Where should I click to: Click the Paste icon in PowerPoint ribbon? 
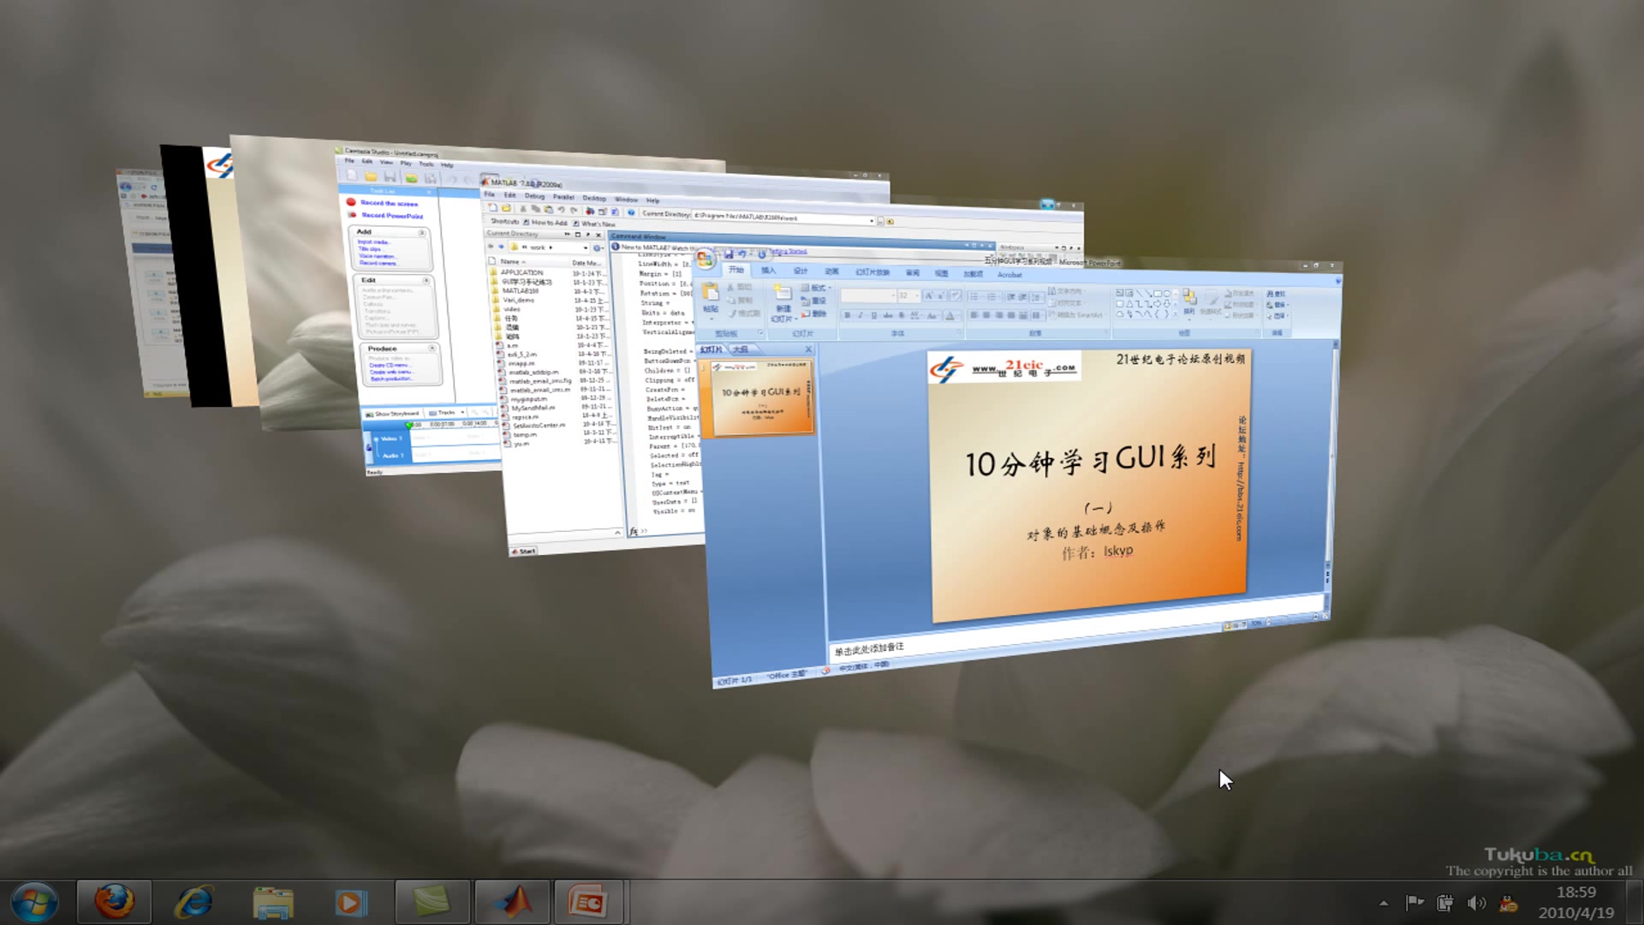pos(710,293)
